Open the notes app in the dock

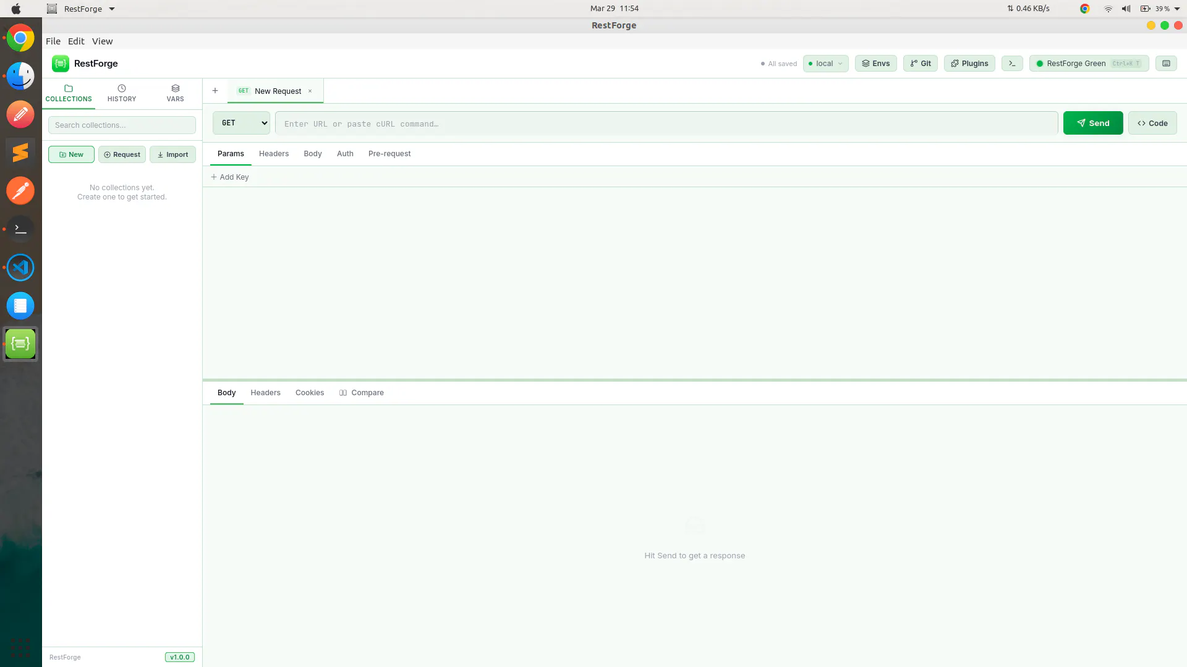tap(20, 306)
